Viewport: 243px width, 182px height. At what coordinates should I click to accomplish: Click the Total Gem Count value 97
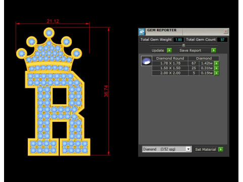222,39
